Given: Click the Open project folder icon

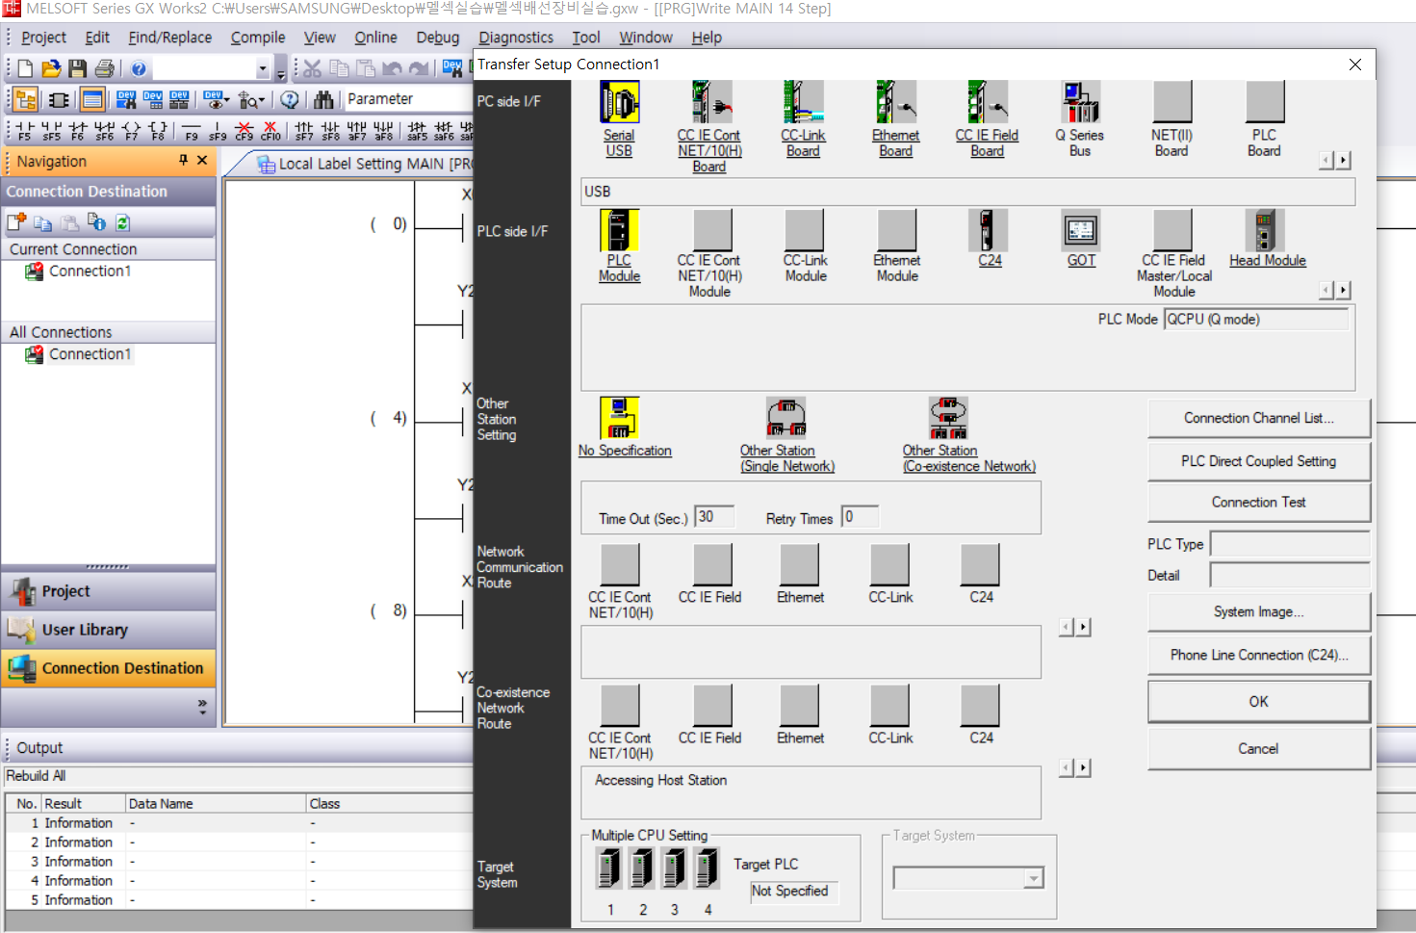Looking at the screenshot, I should [51, 68].
